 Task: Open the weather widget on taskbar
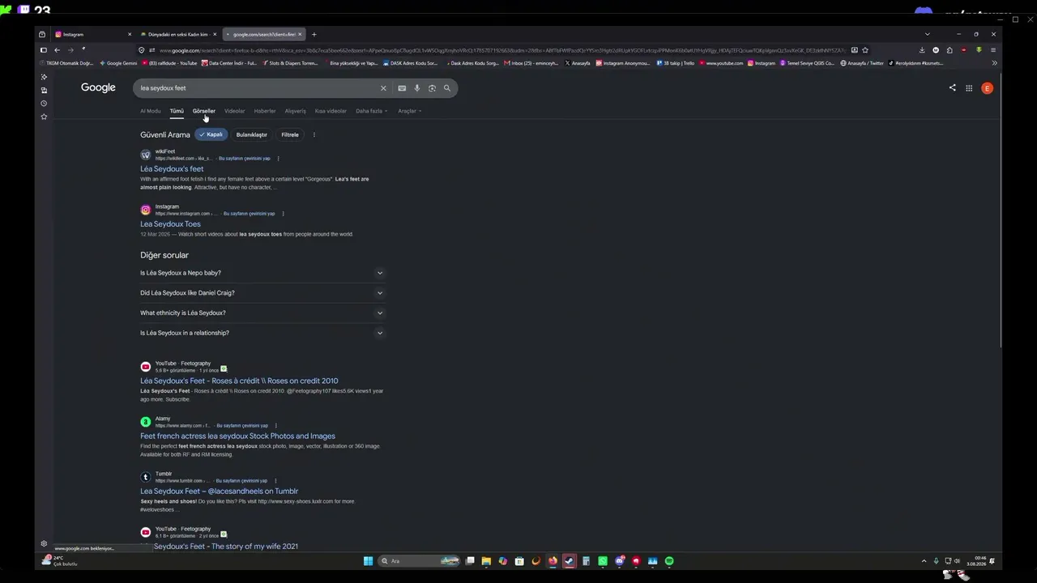pos(61,560)
